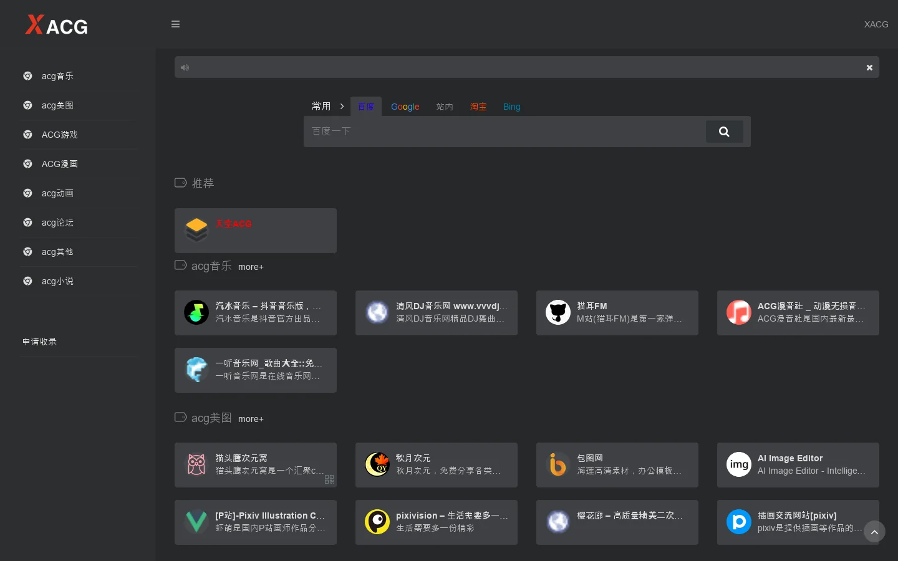Click the 一听音乐网_歌曲大全 title

click(269, 363)
